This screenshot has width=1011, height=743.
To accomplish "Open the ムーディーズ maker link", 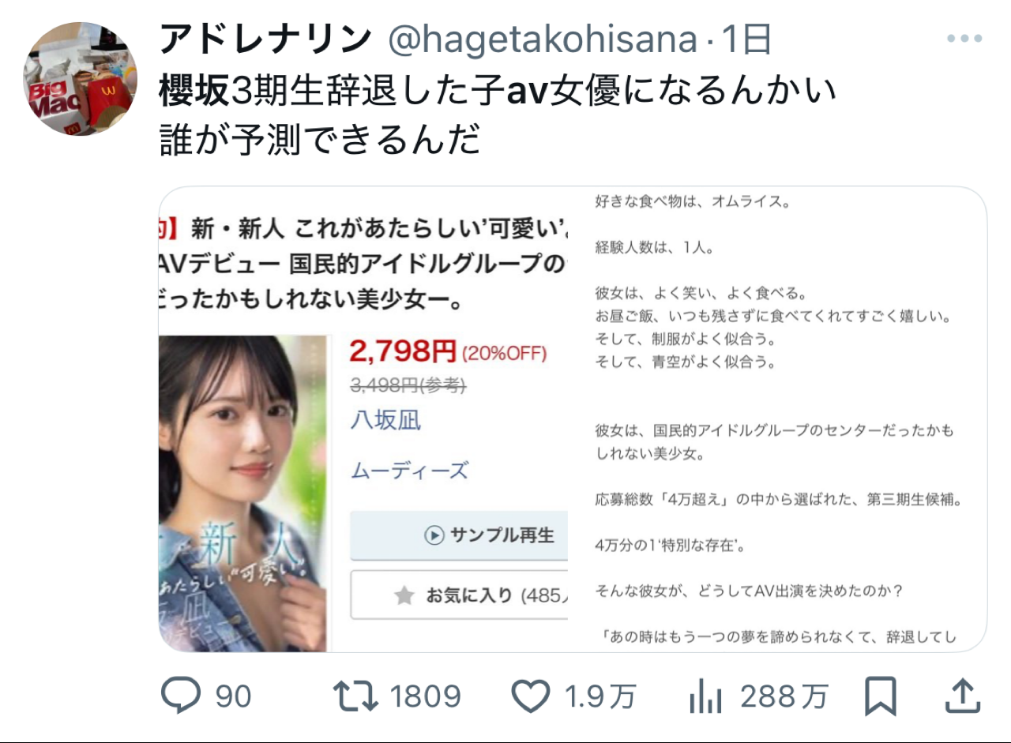I will (409, 471).
